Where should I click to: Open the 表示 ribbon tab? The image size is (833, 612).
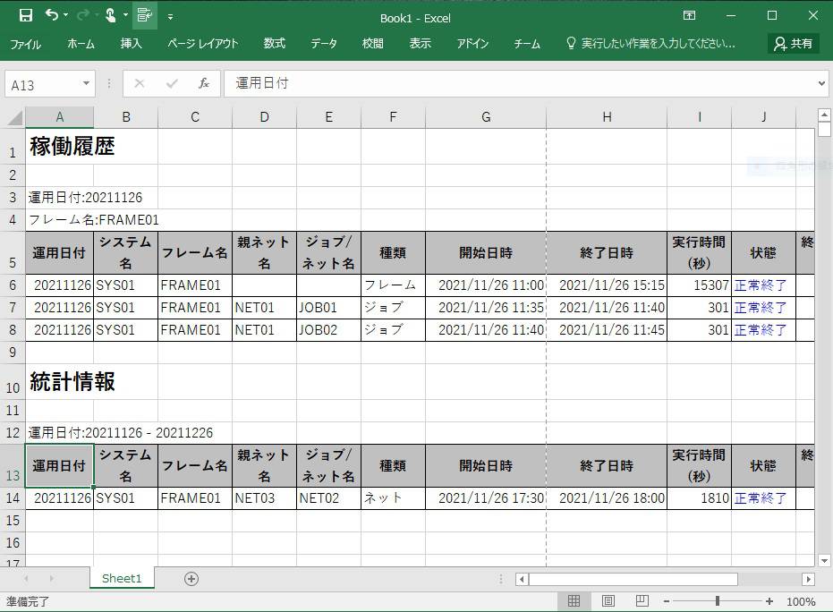coord(421,44)
